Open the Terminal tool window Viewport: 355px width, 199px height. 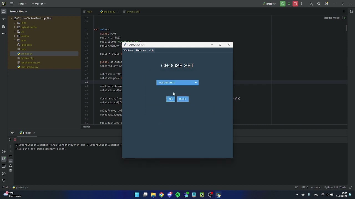click(4, 166)
